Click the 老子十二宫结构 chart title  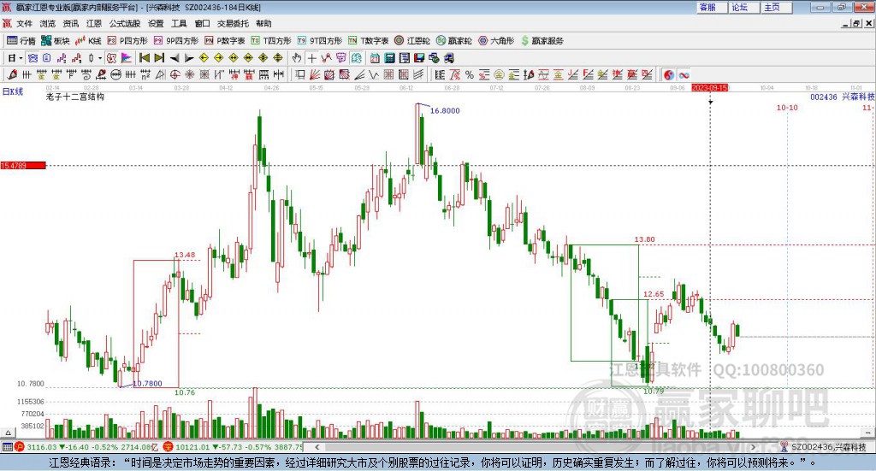tap(75, 97)
